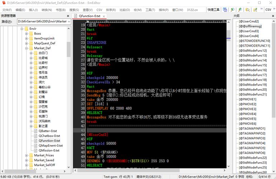Click the editor horizontal scrollbar thumb
This screenshot has height=179, width=276.
point(128,170)
